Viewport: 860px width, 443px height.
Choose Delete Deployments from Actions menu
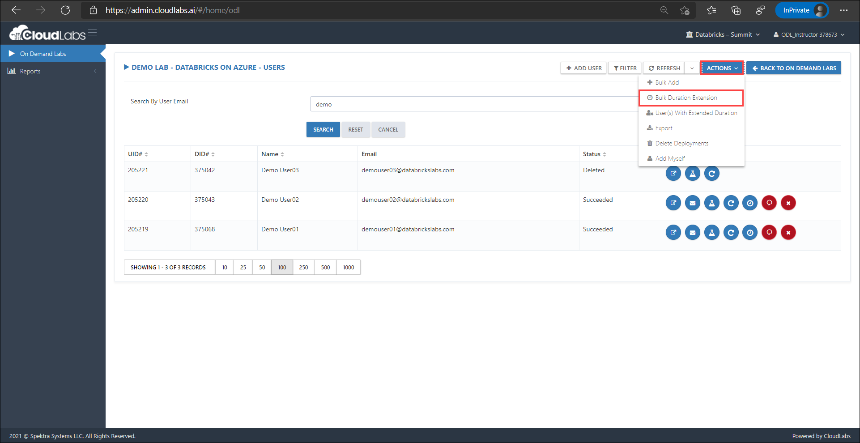click(691, 143)
